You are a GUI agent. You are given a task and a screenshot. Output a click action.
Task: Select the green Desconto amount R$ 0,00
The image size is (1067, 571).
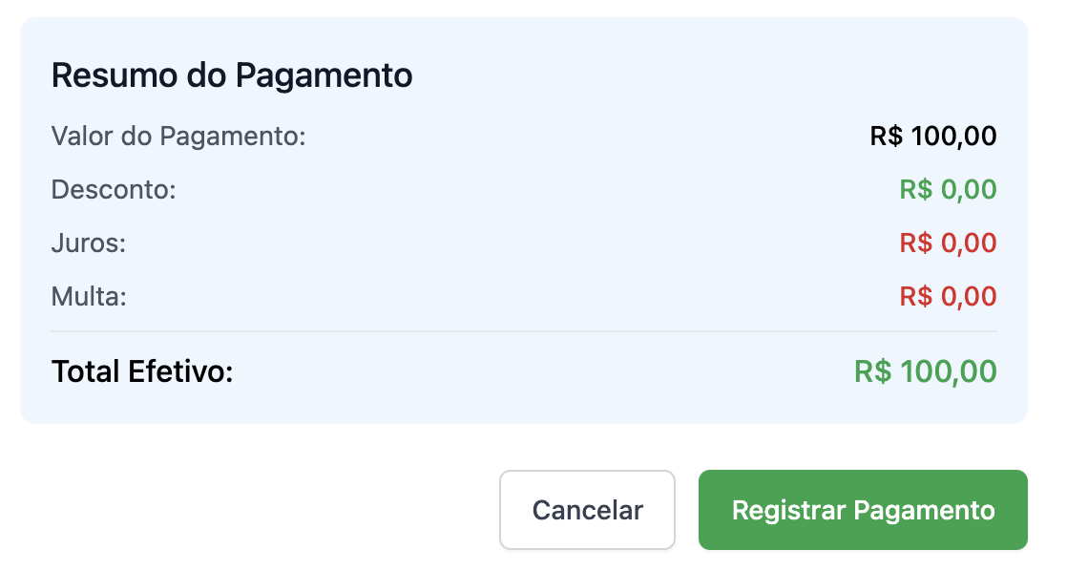[948, 190]
